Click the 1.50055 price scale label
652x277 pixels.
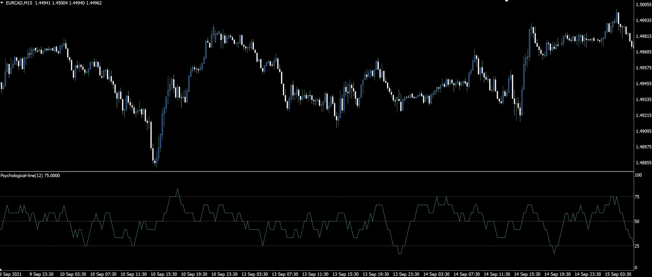click(643, 4)
